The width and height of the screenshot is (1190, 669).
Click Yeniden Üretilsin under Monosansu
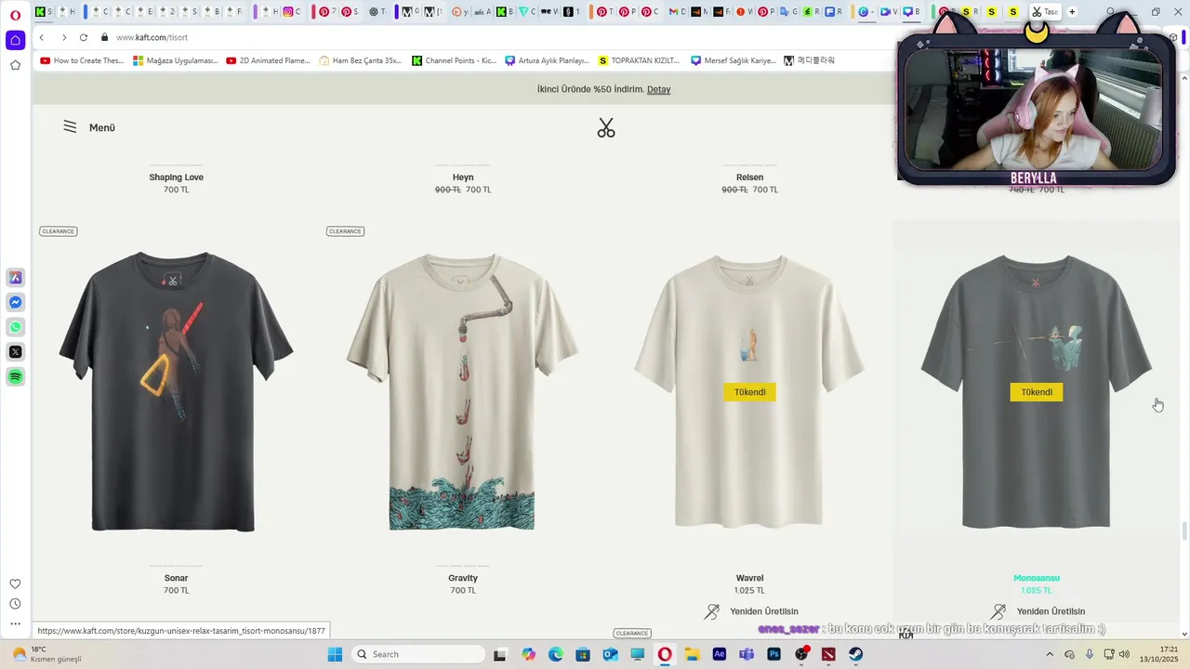point(1038,611)
